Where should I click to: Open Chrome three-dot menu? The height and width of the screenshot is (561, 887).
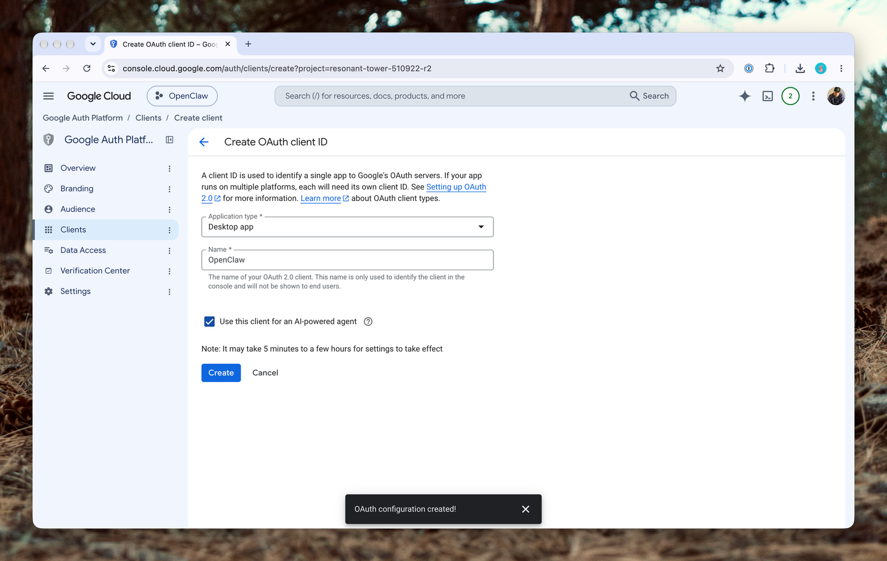pos(841,69)
